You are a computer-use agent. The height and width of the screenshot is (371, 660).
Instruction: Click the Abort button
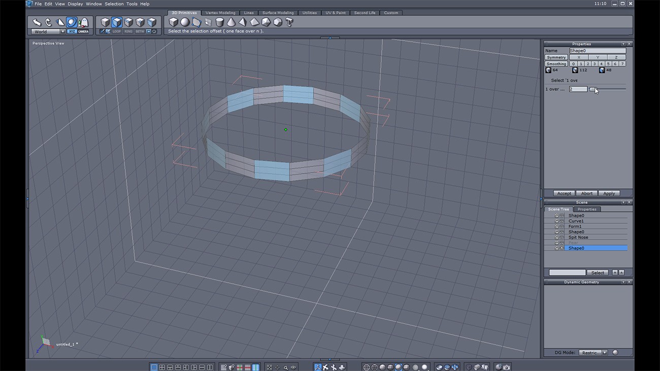[587, 193]
